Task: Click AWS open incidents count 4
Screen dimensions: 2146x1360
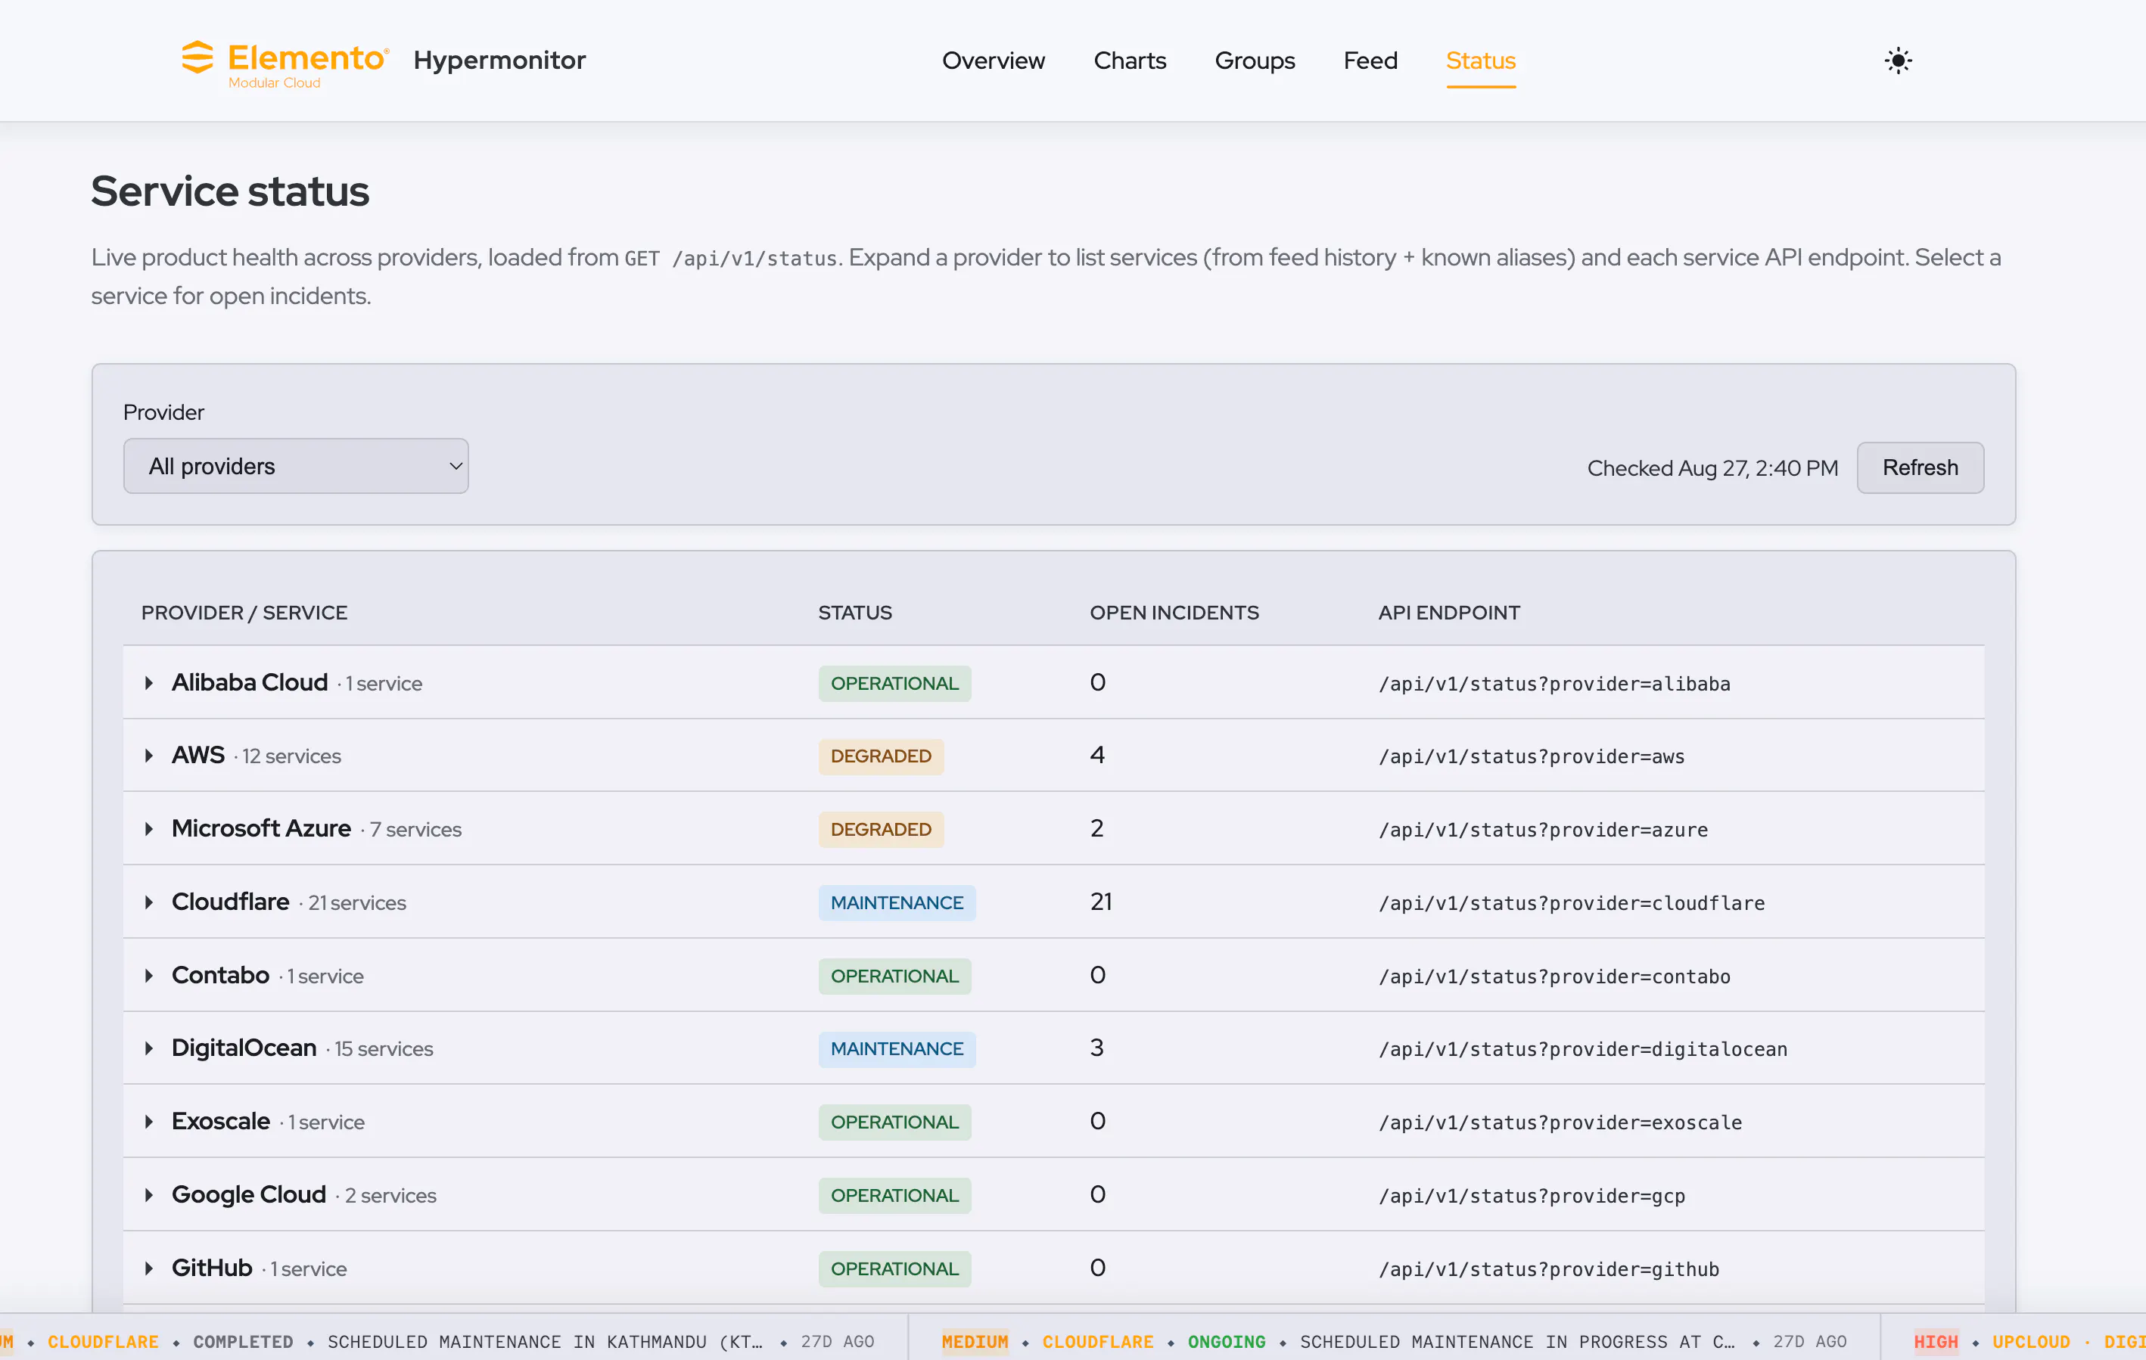Action: coord(1097,755)
